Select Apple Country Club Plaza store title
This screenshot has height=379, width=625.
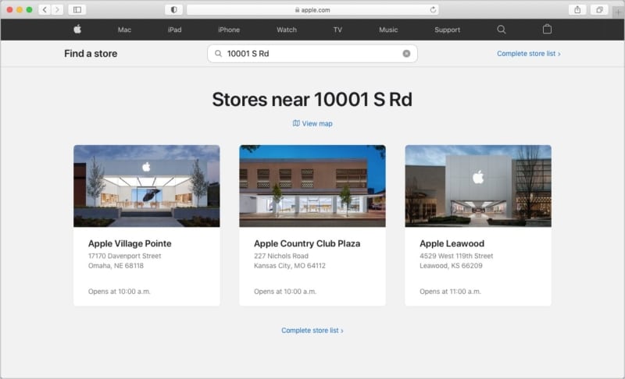click(307, 243)
